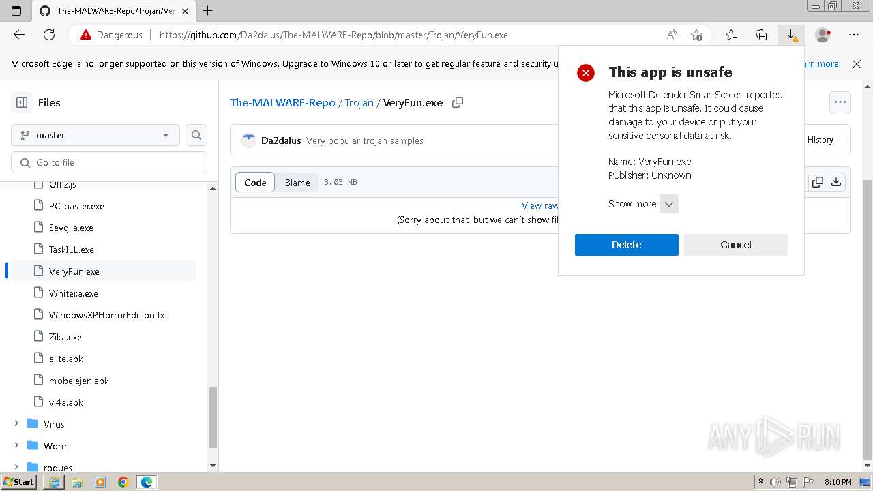Screen dimensions: 873x491
Task: Open the master branch dropdown
Action: [95, 135]
